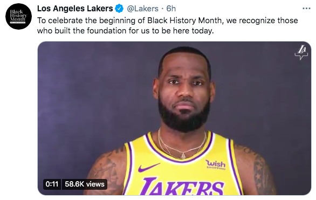Click the 0:11 video duration badge
The width and height of the screenshot is (316, 200).
[52, 184]
